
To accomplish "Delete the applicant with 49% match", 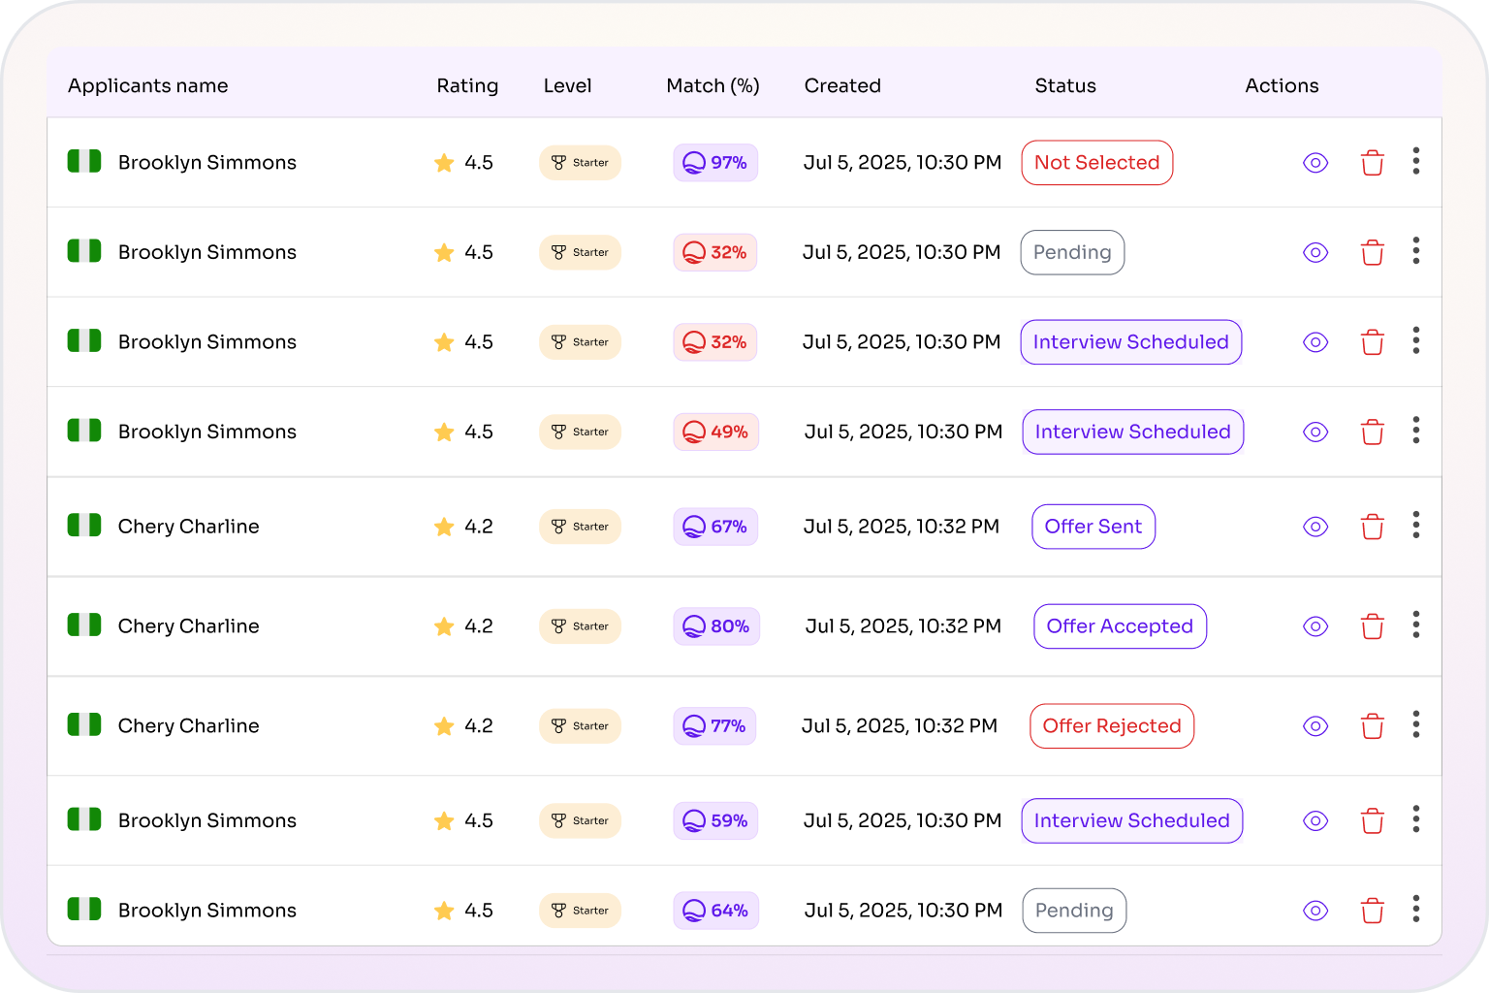I will click(x=1372, y=432).
